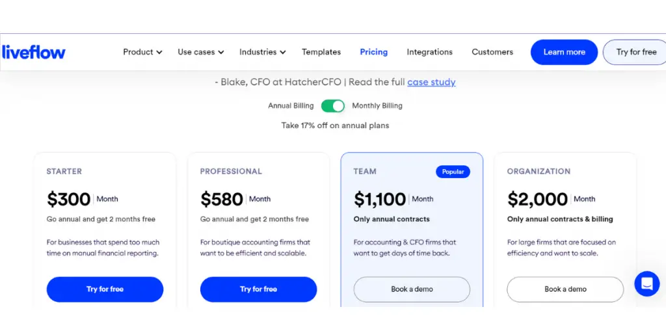Image resolution: width=666 pixels, height=333 pixels.
Task: Start the Starter plan free trial
Action: [x=105, y=289]
